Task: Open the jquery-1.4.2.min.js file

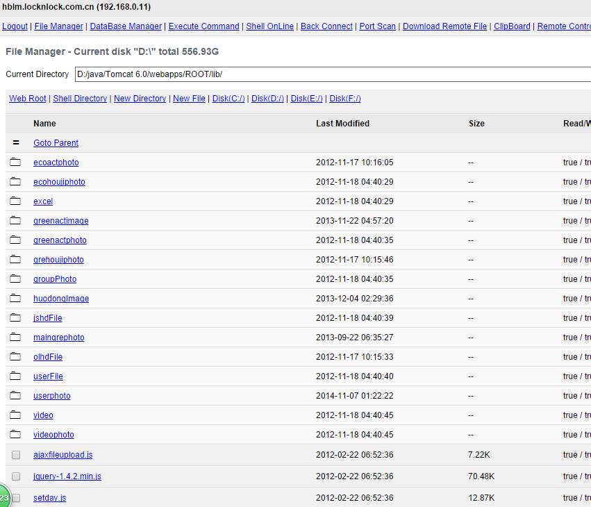Action: point(67,476)
